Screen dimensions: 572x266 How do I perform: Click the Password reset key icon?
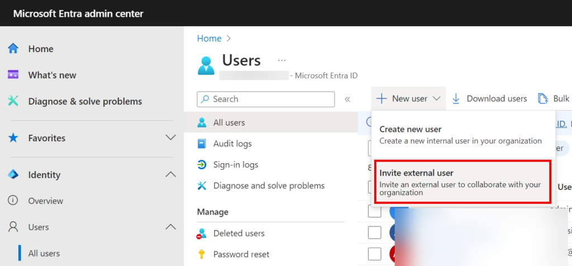pyautogui.click(x=202, y=254)
